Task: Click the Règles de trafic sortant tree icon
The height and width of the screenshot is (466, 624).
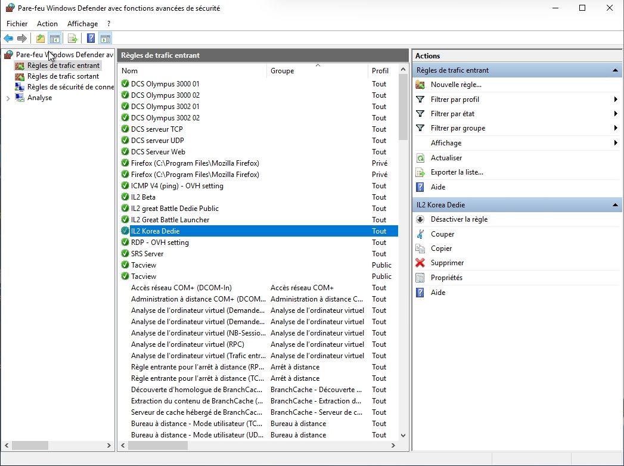Action: pos(20,76)
